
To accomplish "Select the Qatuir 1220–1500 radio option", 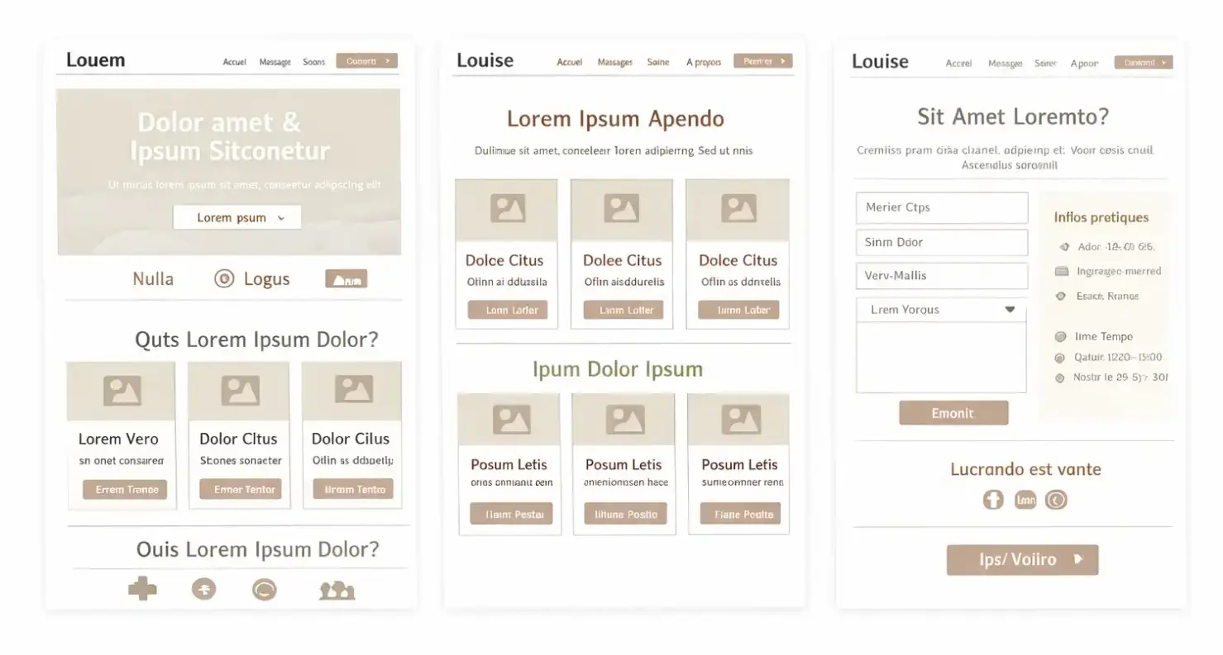I will click(1060, 358).
